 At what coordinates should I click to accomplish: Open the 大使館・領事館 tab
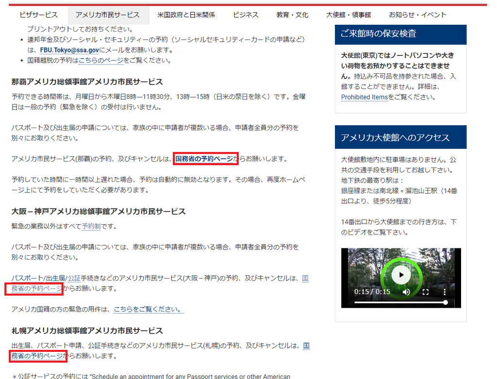click(x=348, y=15)
